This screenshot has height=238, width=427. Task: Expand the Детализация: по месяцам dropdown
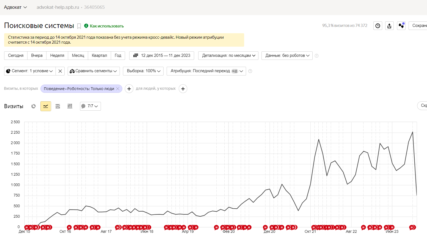228,55
